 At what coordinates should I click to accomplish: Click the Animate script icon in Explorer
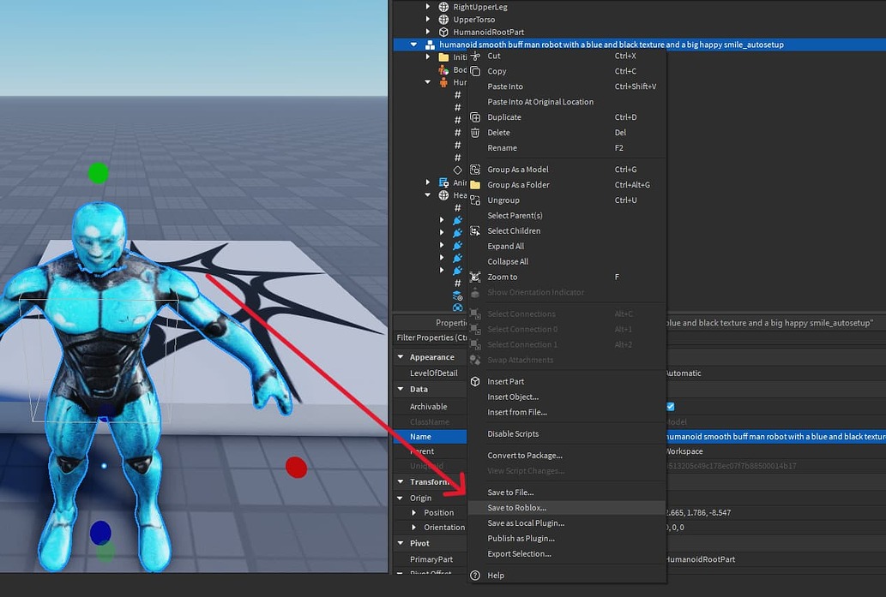point(443,182)
